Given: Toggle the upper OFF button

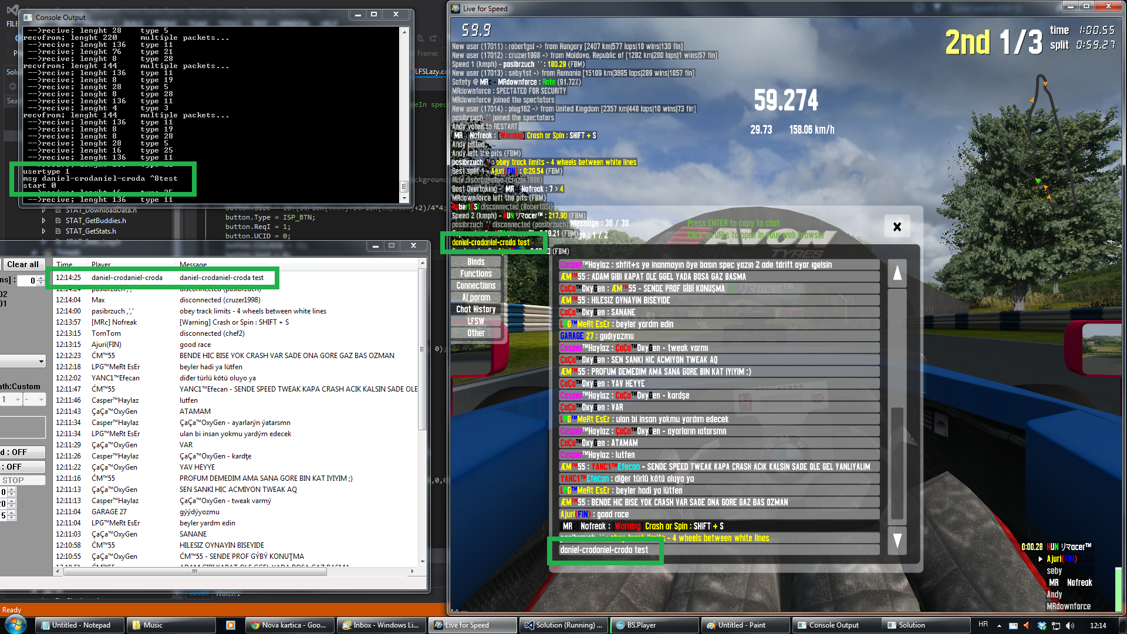Looking at the screenshot, I should pyautogui.click(x=22, y=452).
